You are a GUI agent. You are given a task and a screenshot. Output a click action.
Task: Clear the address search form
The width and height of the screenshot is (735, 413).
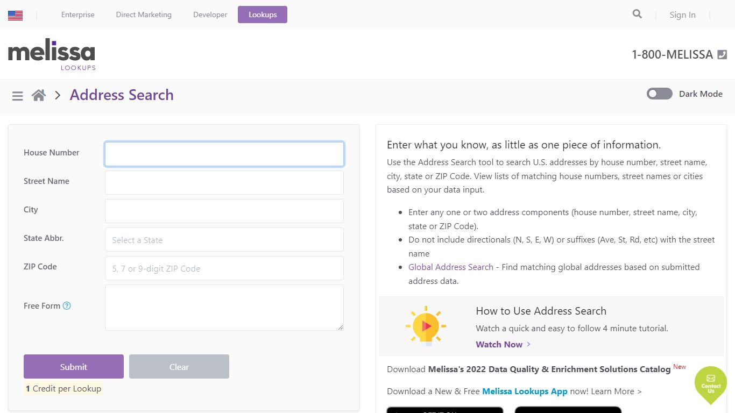179,367
